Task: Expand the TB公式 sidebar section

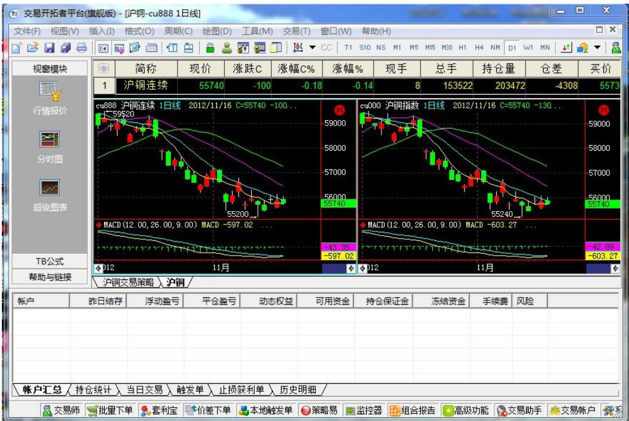Action: click(50, 261)
